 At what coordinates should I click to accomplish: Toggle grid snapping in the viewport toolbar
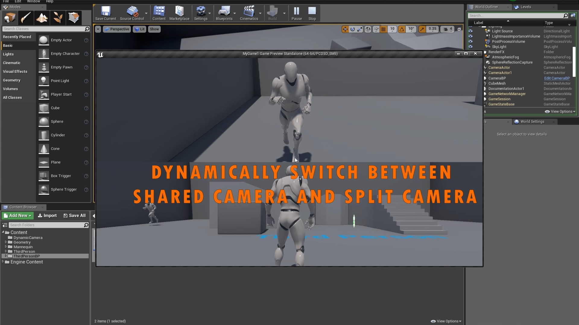click(x=384, y=29)
